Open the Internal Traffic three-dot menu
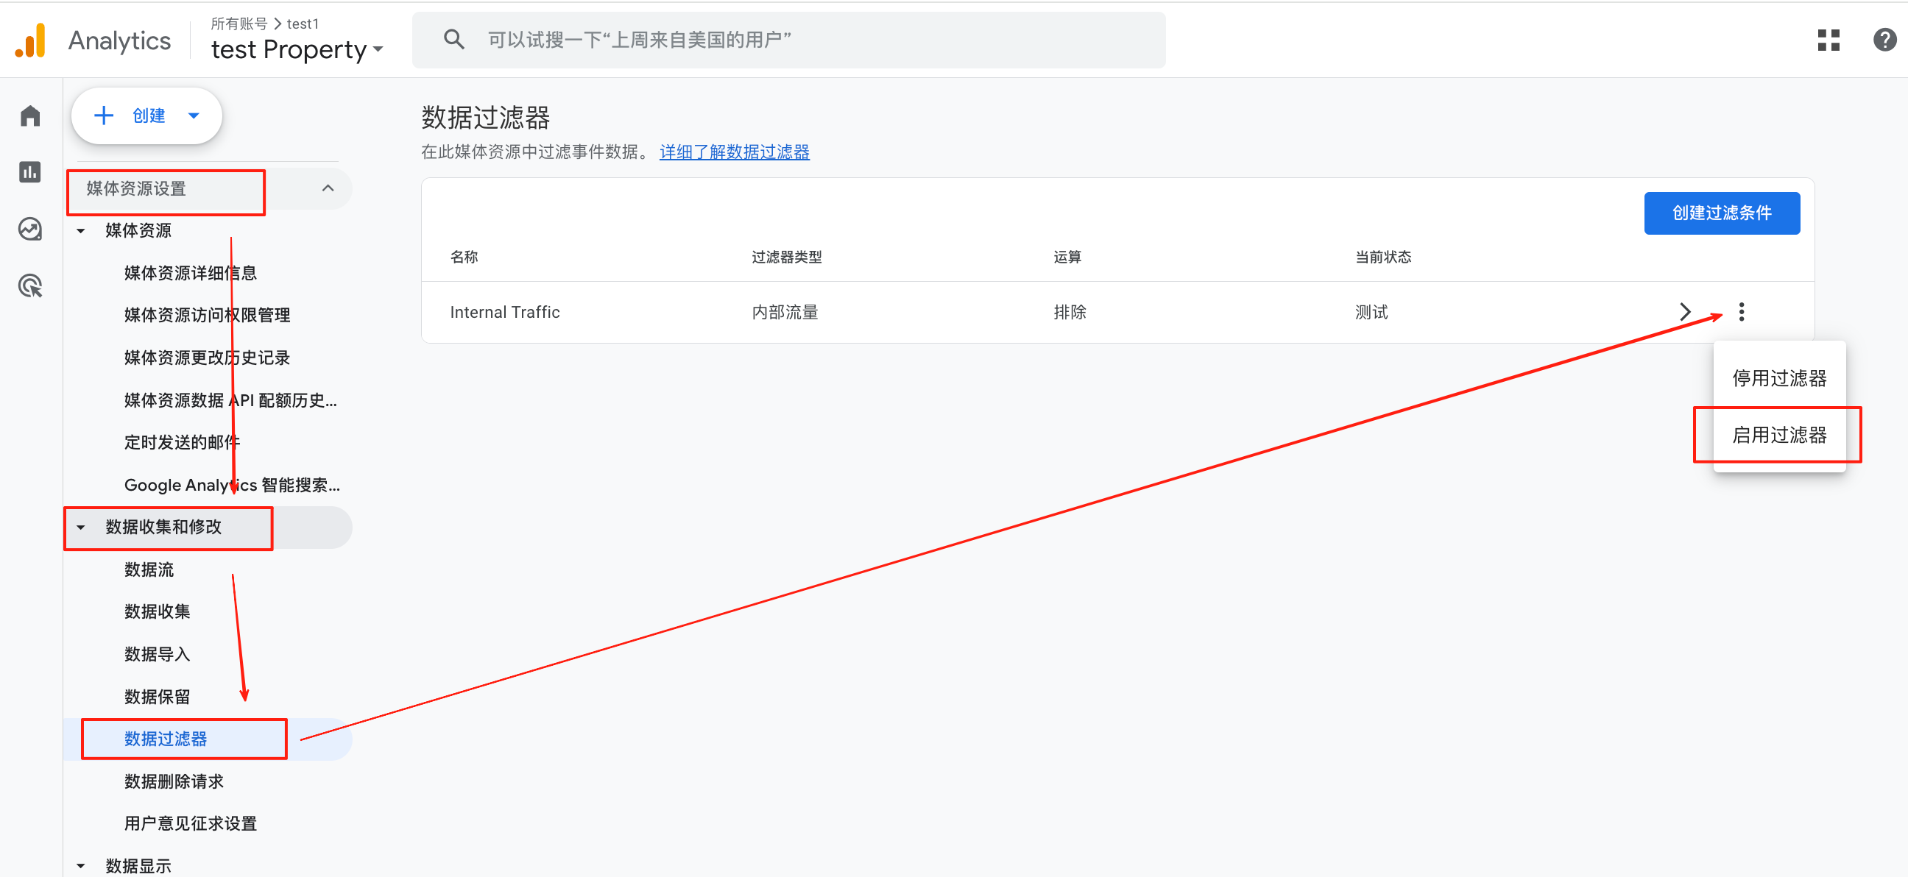1908x877 pixels. point(1742,311)
